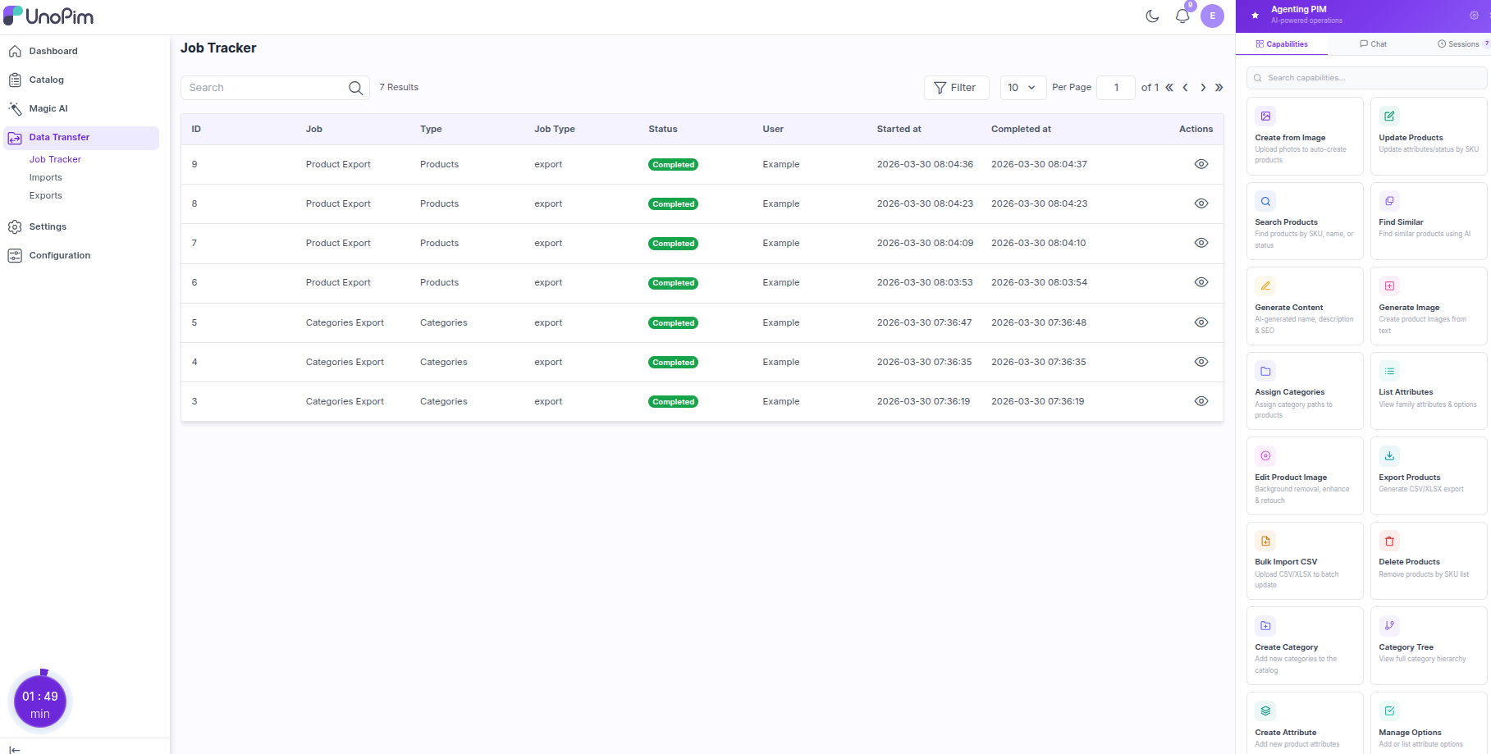Open the Filter panel
This screenshot has width=1491, height=754.
956,88
